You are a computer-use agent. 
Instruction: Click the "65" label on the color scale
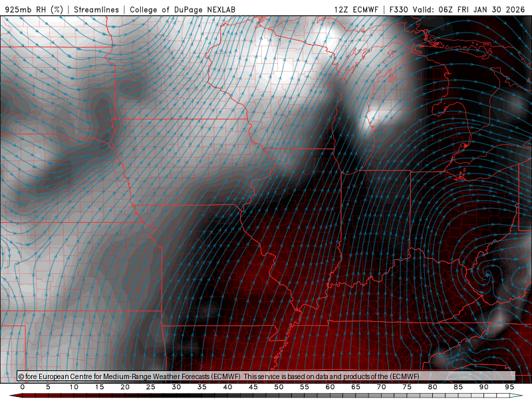click(356, 387)
